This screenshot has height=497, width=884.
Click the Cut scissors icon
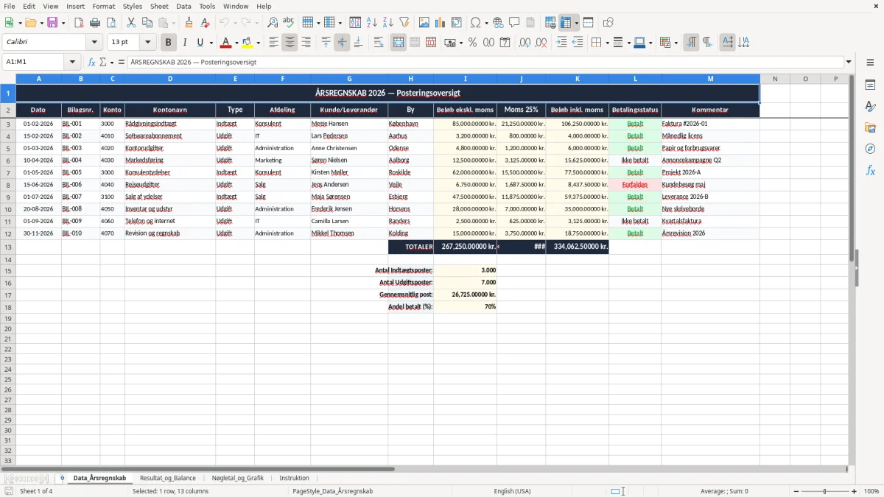tap(130, 23)
